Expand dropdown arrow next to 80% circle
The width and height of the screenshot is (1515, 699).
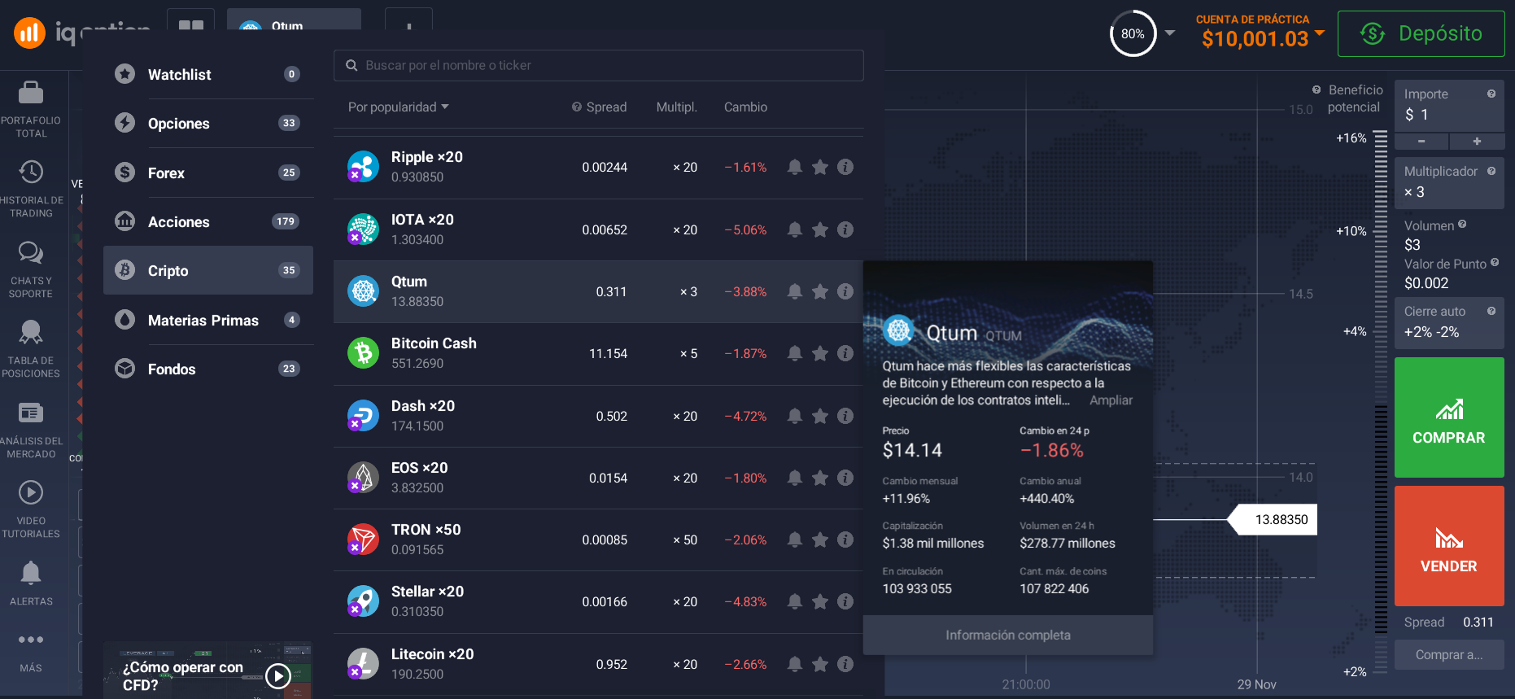coord(1170,33)
